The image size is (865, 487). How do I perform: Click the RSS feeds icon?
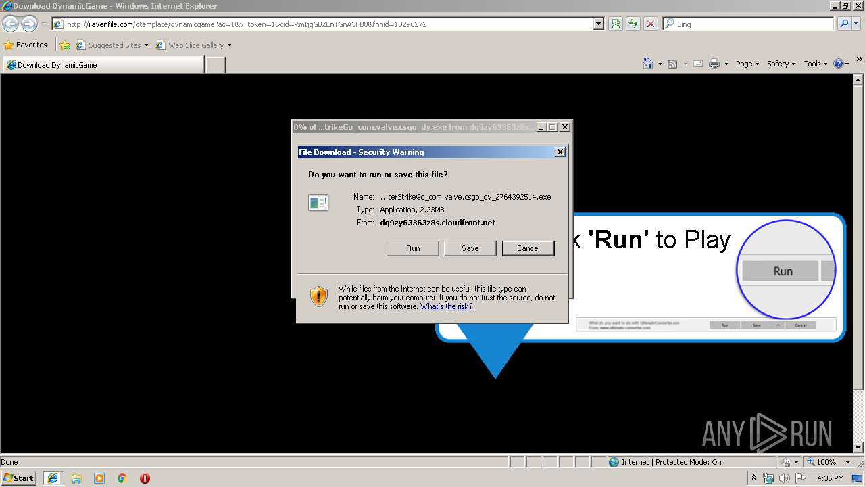point(672,64)
